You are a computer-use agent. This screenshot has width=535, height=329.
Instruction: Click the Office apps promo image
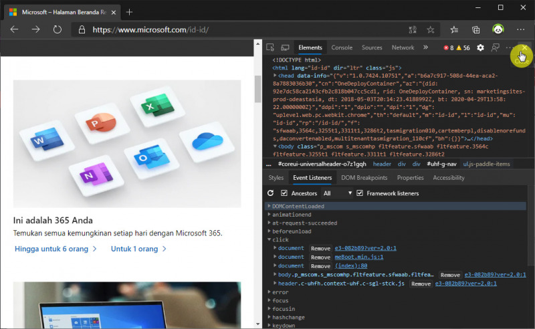127,144
